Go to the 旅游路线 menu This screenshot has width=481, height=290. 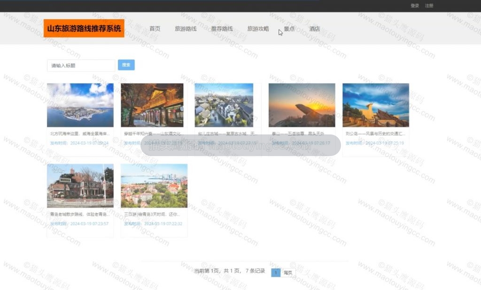pyautogui.click(x=186, y=29)
